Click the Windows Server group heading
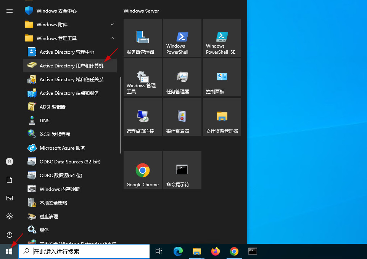367x259 pixels. point(141,11)
